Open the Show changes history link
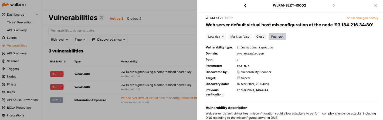 tap(362, 18)
